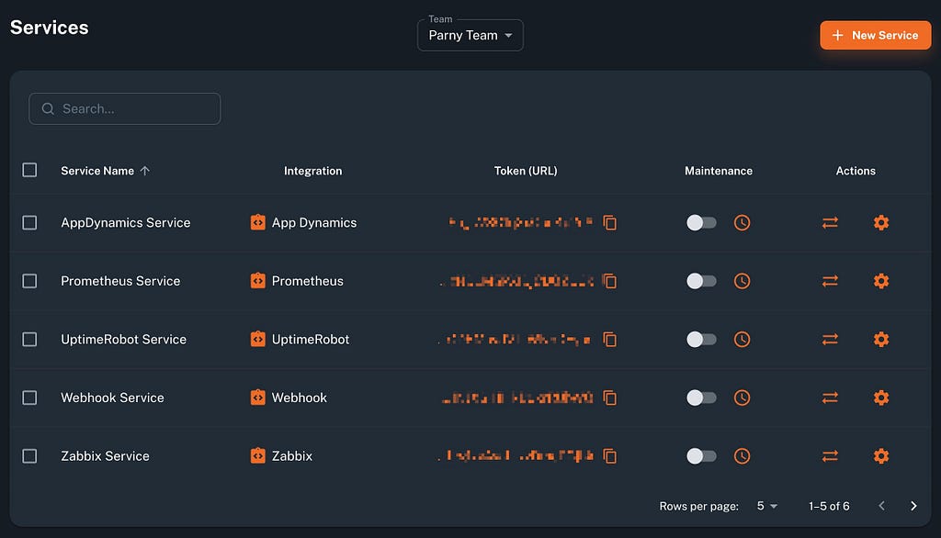Viewport: 941px width, 538px height.
Task: Copy the UptimeRobot Service token
Action: point(610,340)
